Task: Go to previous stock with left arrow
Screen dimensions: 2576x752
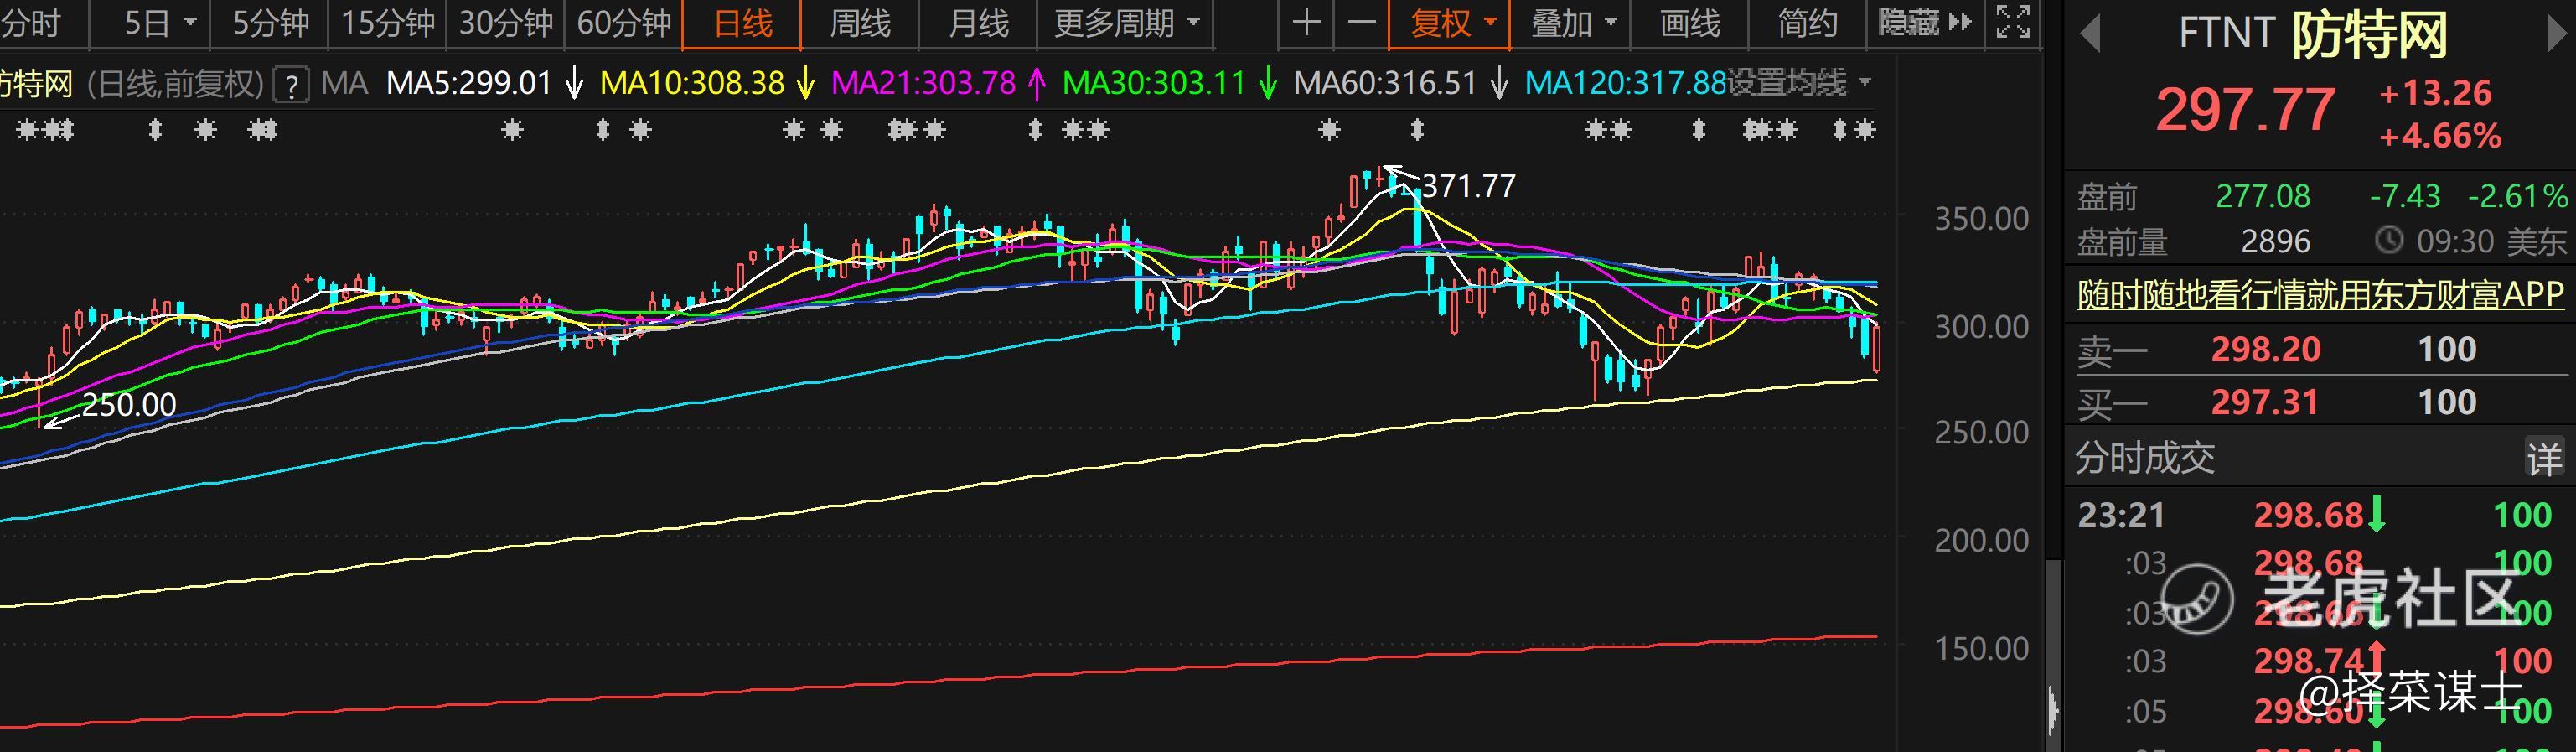Action: pyautogui.click(x=2089, y=36)
